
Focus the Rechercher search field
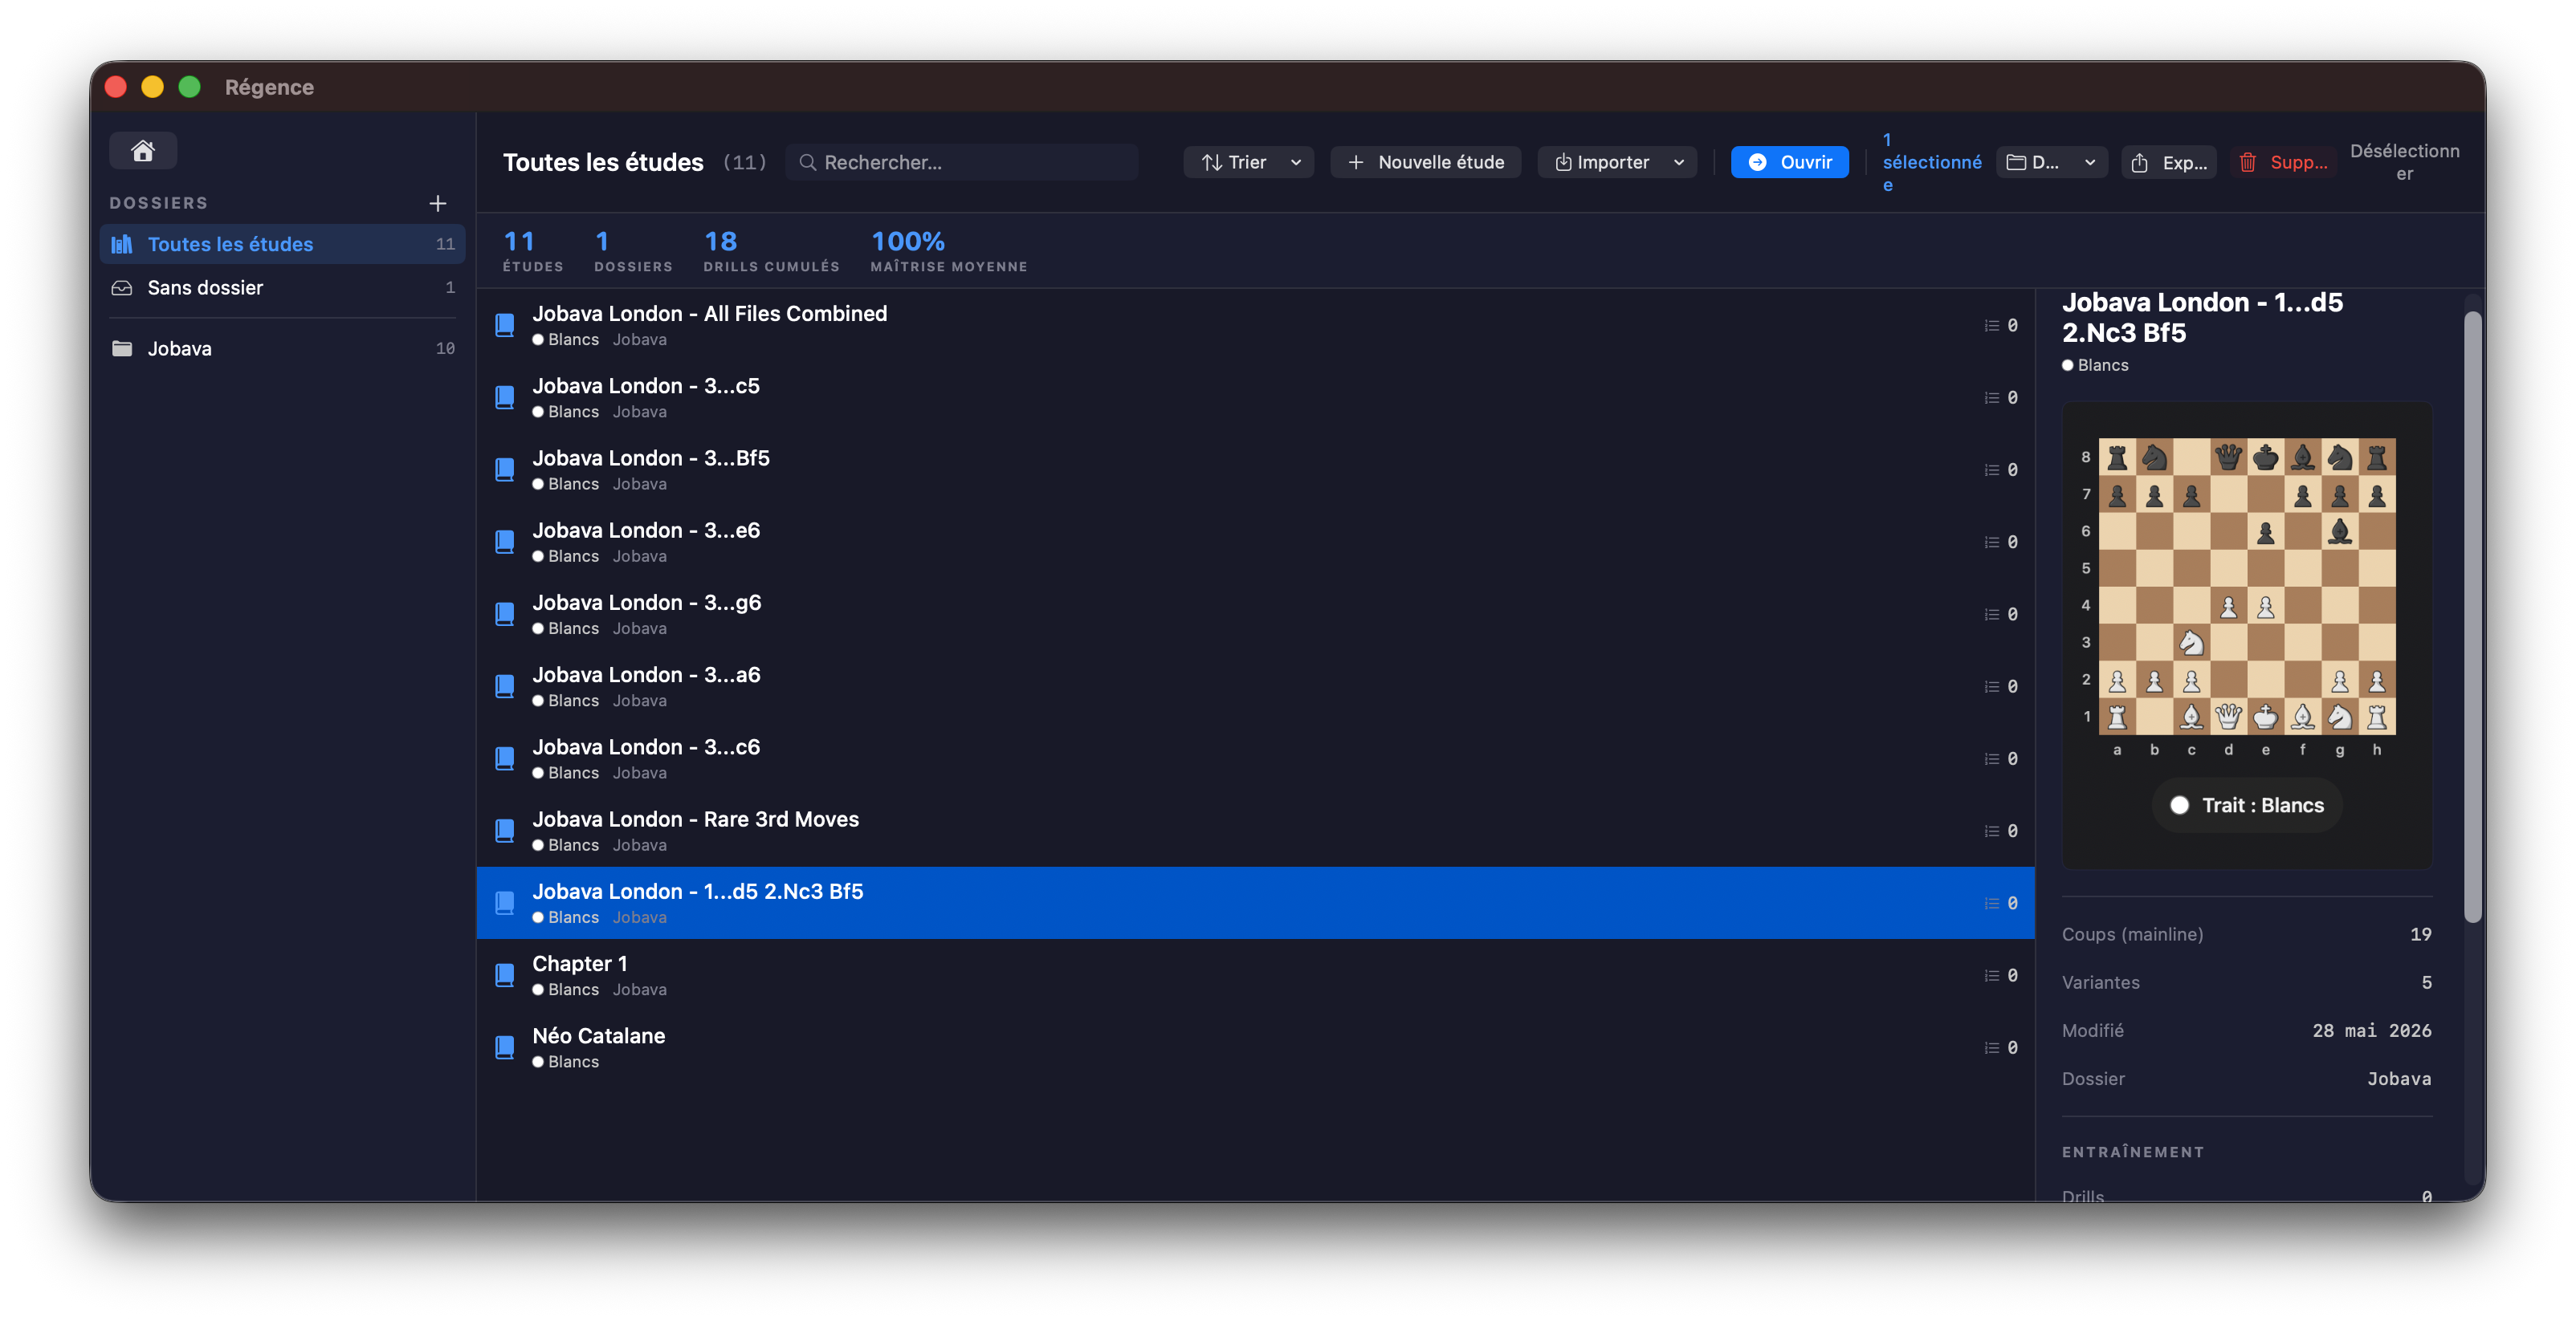coord(961,162)
